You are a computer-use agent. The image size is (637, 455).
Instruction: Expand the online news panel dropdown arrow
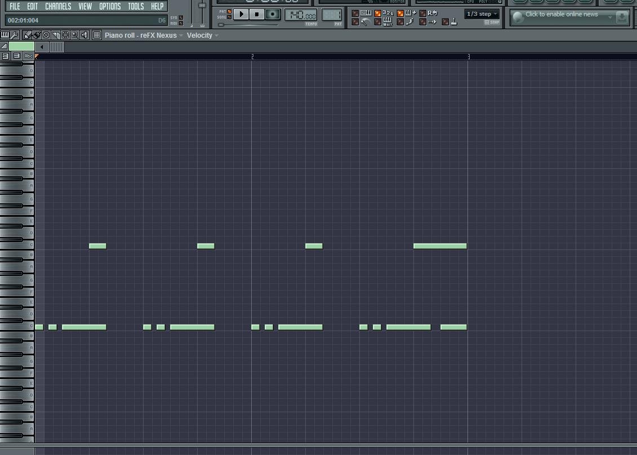tap(610, 17)
